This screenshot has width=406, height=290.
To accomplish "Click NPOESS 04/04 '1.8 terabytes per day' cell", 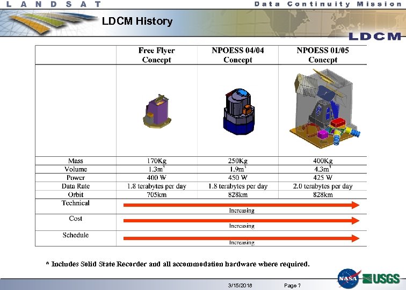I will [238, 186].
